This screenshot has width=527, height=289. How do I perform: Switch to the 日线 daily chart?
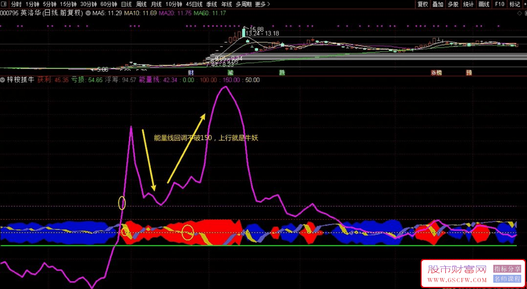tap(126, 4)
